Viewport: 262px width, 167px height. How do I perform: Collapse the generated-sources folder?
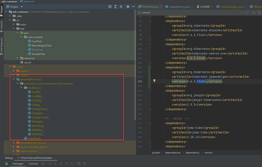click(14, 79)
